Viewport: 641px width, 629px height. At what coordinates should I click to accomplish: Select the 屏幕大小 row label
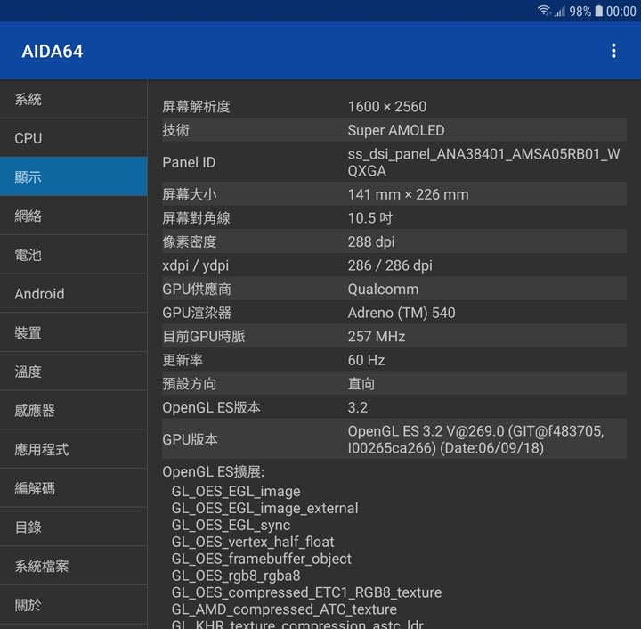(190, 195)
